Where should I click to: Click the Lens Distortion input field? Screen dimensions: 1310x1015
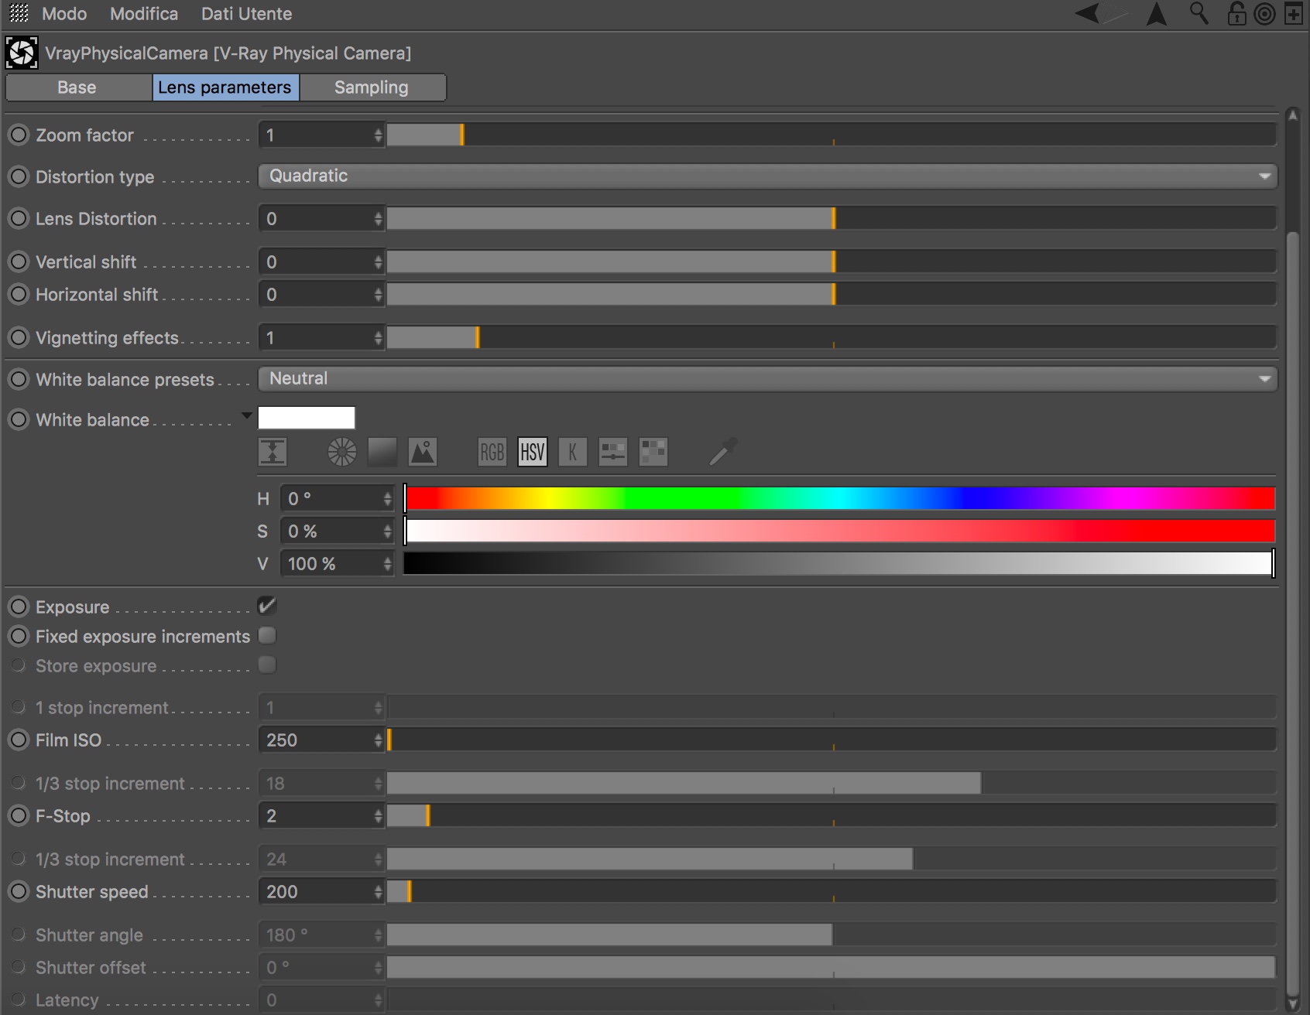[x=321, y=219]
